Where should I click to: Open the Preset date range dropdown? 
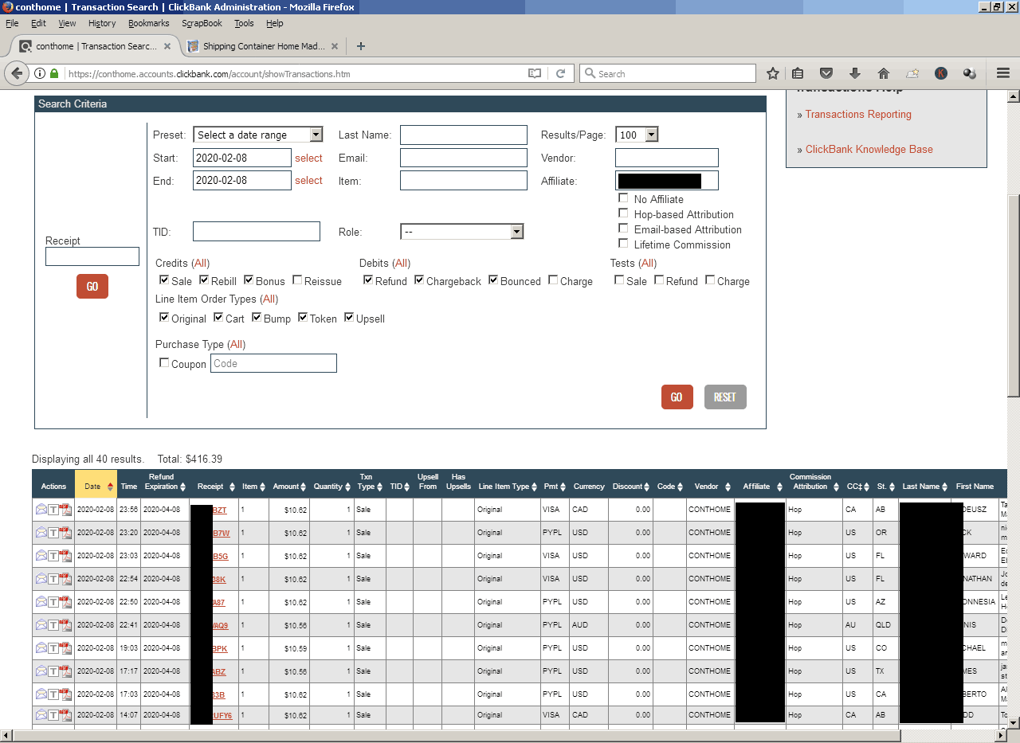tap(258, 135)
